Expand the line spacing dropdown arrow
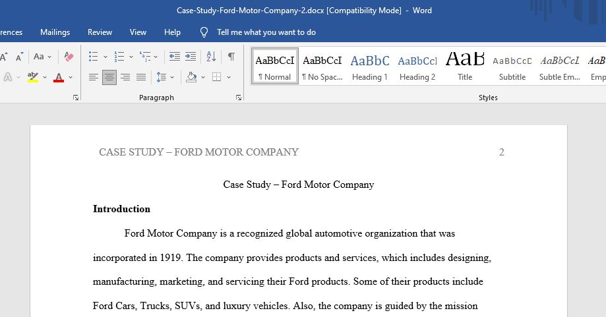This screenshot has width=606, height=317. [x=172, y=78]
